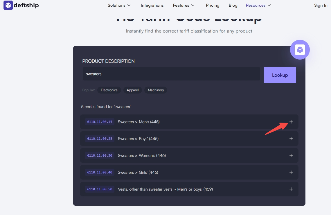Select the Apparel popular tag
This screenshot has width=331, height=215.
click(x=133, y=90)
